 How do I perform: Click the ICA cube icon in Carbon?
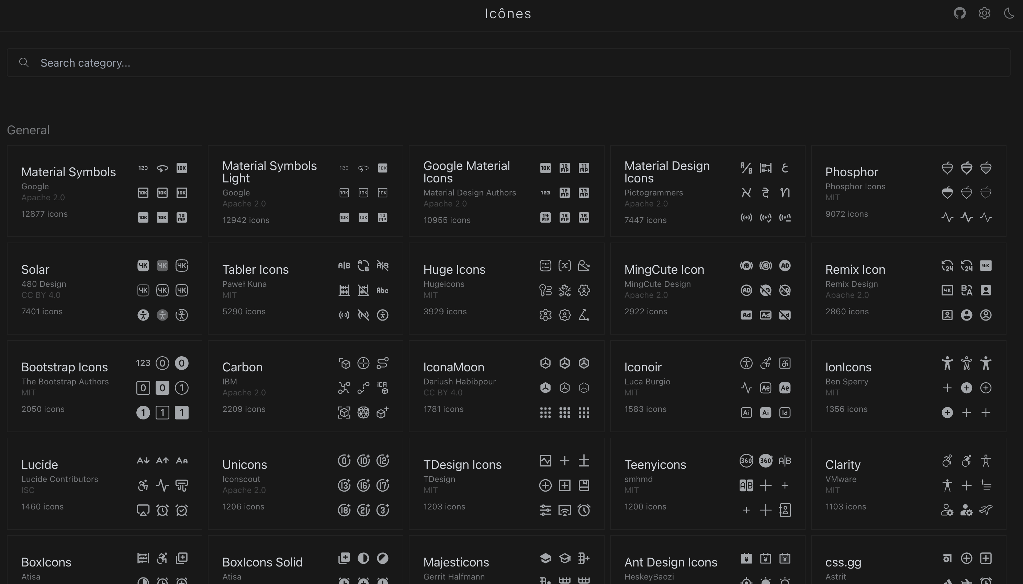coord(383,388)
